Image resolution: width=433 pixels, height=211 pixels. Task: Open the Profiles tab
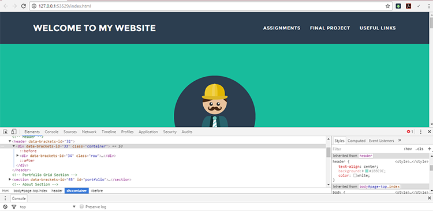[128, 132]
